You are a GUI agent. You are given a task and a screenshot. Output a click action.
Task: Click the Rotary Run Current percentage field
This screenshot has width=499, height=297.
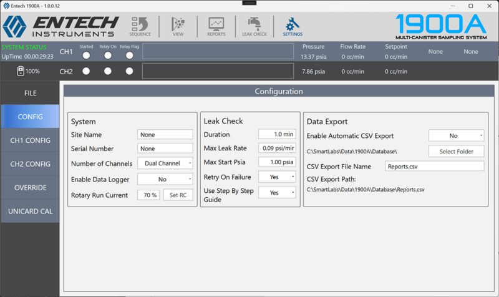pos(148,195)
